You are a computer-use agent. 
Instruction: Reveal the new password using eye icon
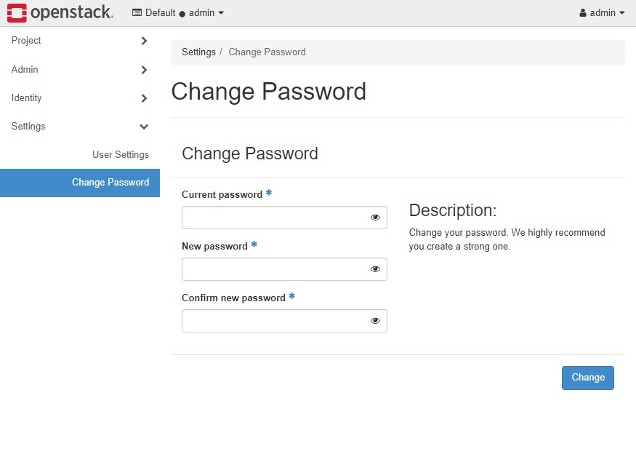375,268
